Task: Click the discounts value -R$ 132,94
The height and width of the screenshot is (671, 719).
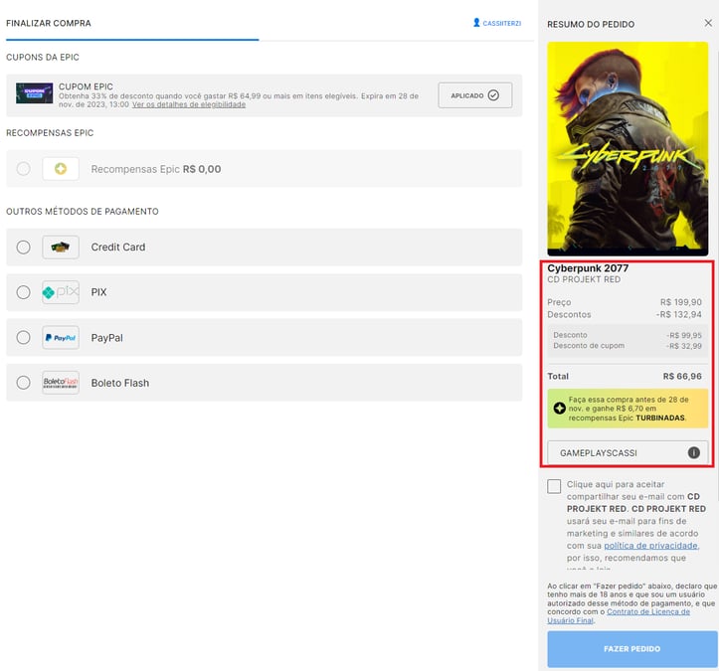Action: (679, 314)
